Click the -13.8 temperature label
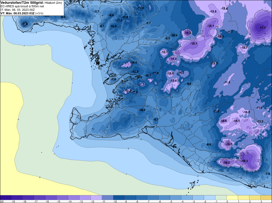272x203 pixels. click(x=213, y=11)
